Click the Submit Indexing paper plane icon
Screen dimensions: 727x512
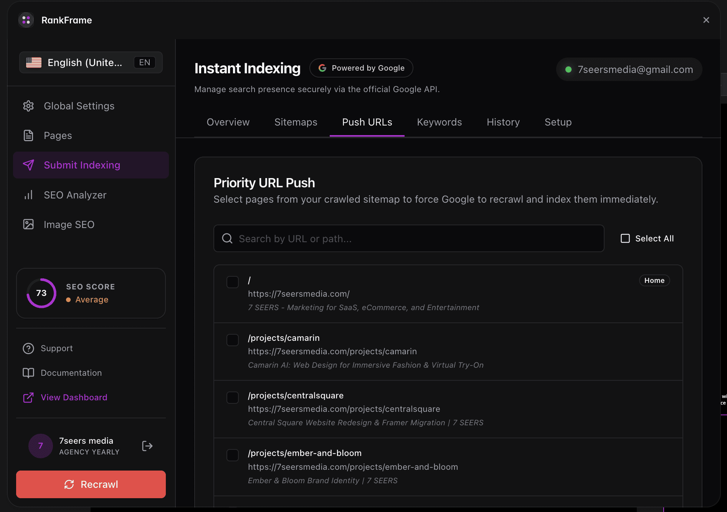[28, 165]
